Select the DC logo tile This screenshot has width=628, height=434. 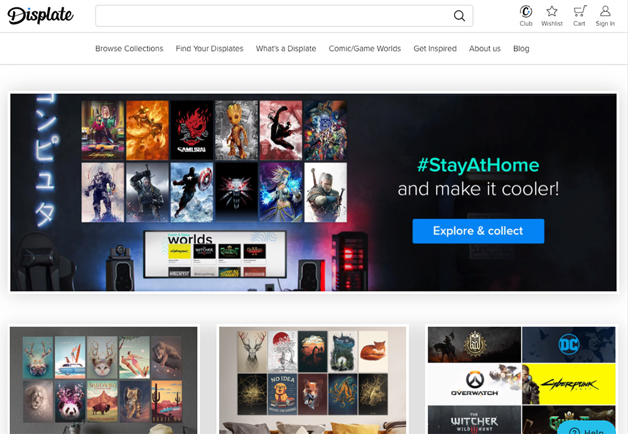569,344
